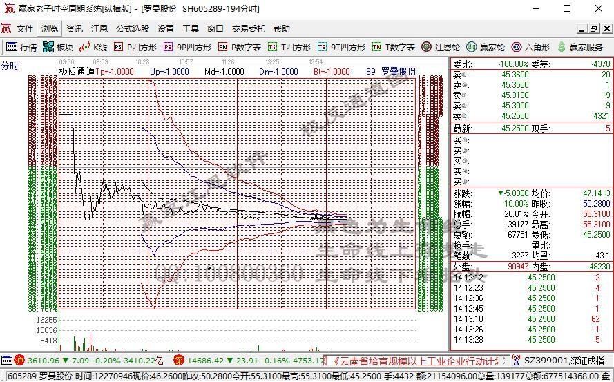Viewport: 614px width, 382px height.
Task: Click the Md=-1.0000 indicator value
Action: (224, 71)
